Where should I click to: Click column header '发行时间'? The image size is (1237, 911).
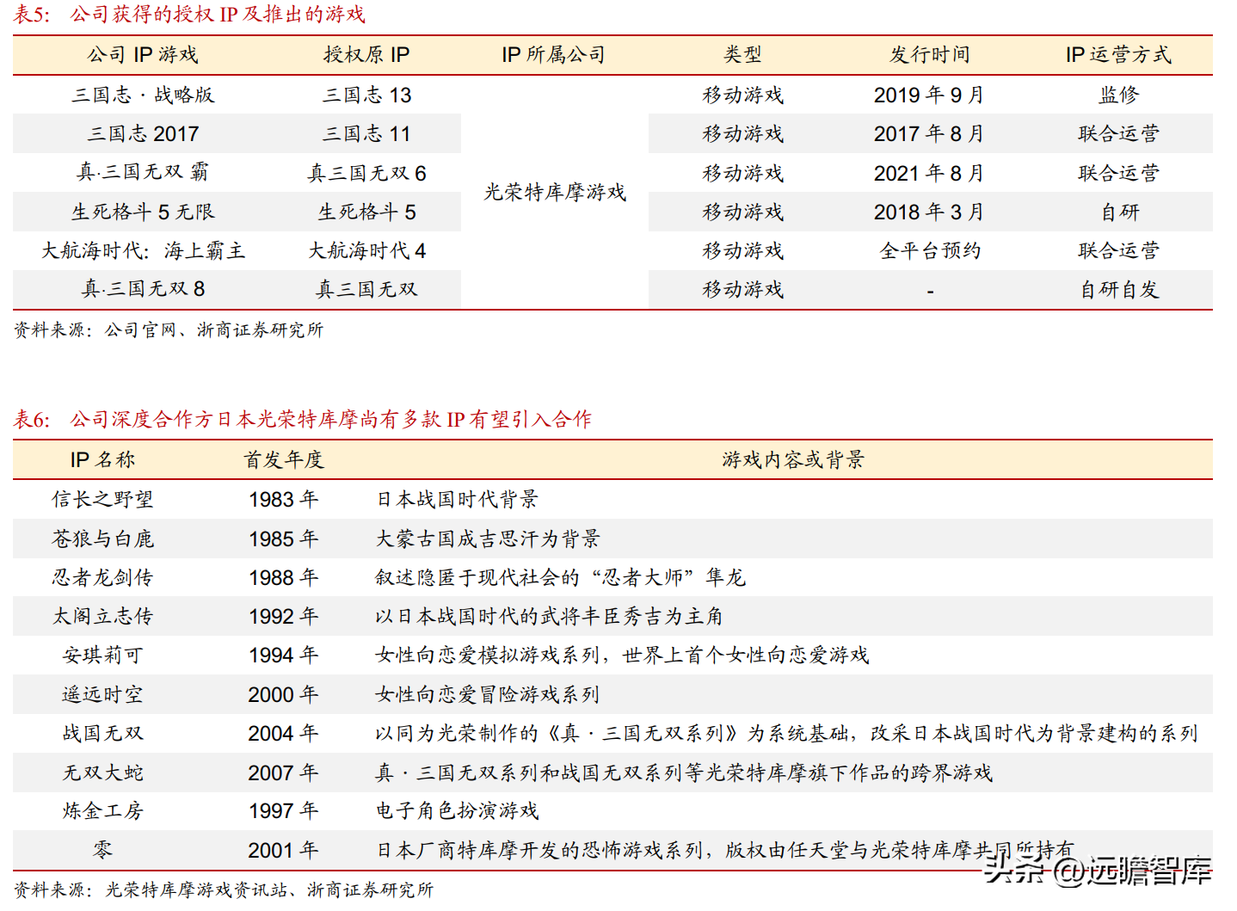click(930, 55)
